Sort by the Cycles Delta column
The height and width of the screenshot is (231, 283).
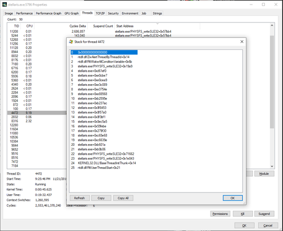click(x=61, y=26)
